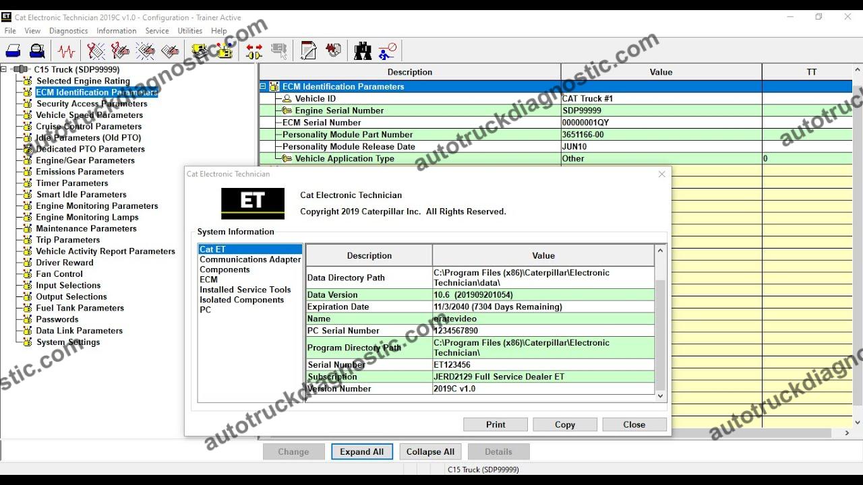Click the binoculars search icon
863x485 pixels.
pyautogui.click(x=363, y=51)
